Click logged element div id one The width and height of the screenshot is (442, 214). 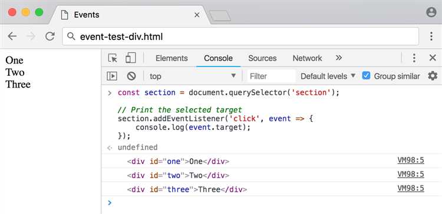[178, 162]
